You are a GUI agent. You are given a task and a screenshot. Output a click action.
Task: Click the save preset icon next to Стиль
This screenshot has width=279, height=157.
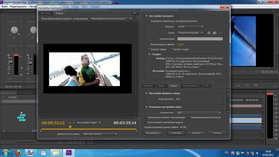point(209,33)
